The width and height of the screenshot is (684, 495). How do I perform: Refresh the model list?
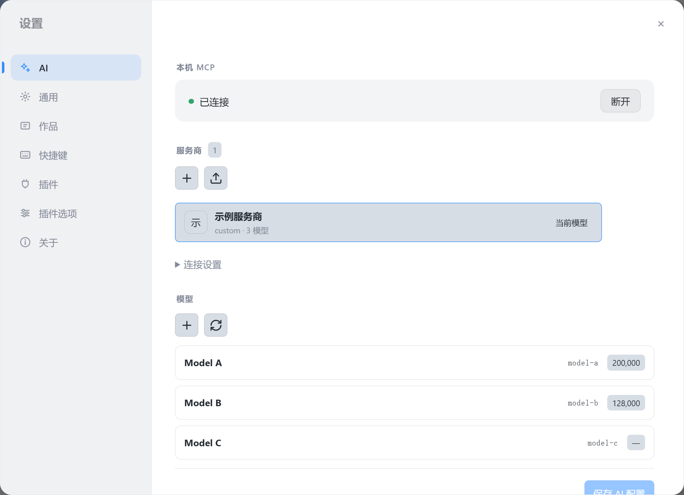click(216, 325)
